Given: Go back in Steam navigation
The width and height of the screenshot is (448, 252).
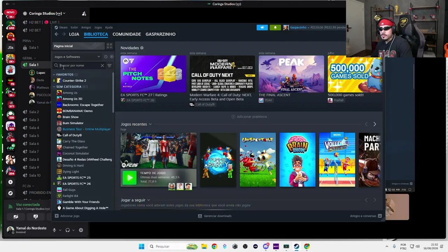Looking at the screenshot, I should point(56,34).
